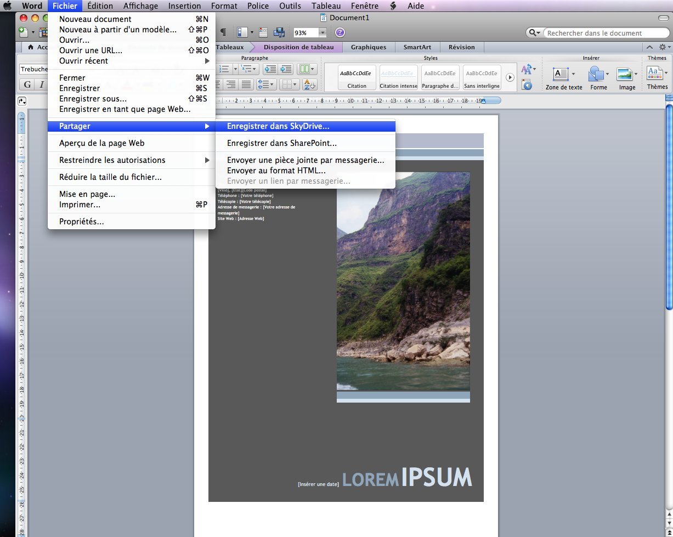673x537 pixels.
Task: Toggle Bold (G) formatting button
Action: (27, 84)
